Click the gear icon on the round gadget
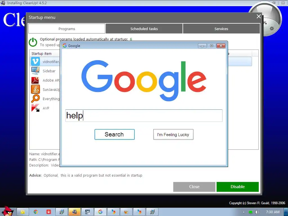The height and width of the screenshot is (216, 288). [272, 28]
